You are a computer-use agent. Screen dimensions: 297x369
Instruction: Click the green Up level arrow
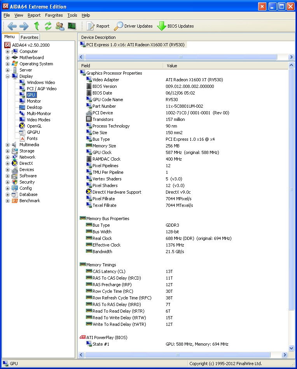37,26
